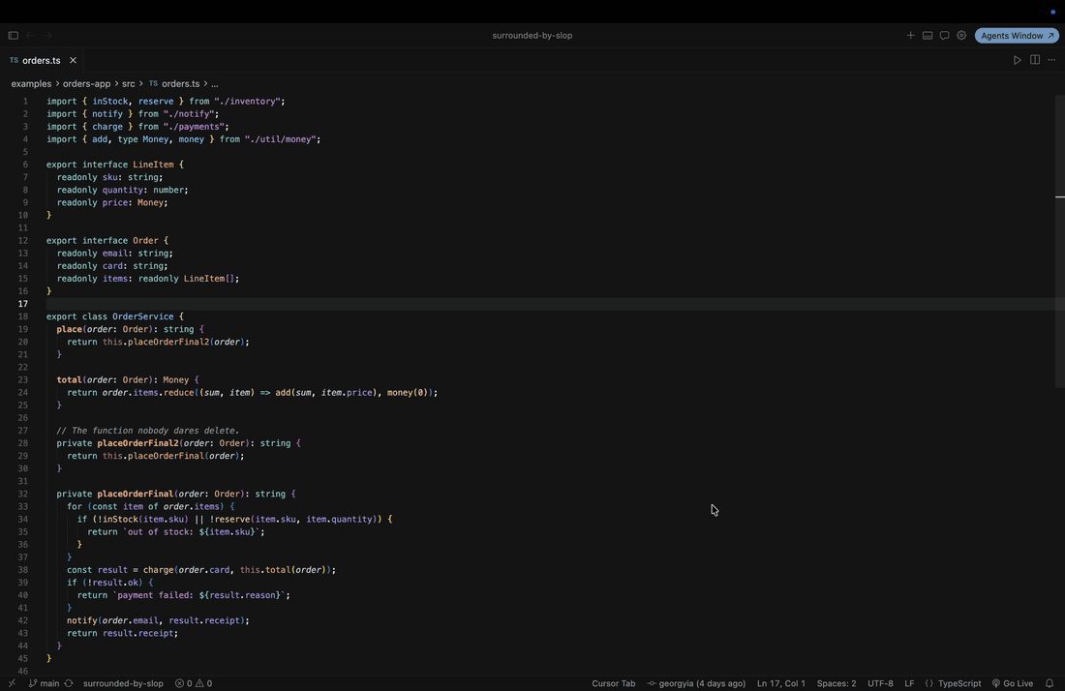Click the 'payment failed' template string

199,595
